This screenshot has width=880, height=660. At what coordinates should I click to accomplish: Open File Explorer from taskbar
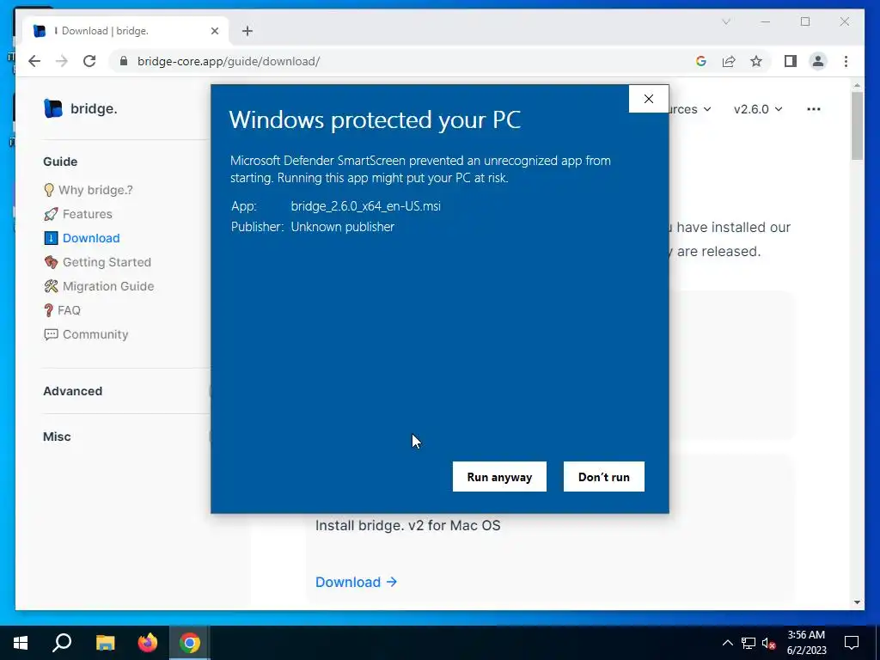click(105, 643)
